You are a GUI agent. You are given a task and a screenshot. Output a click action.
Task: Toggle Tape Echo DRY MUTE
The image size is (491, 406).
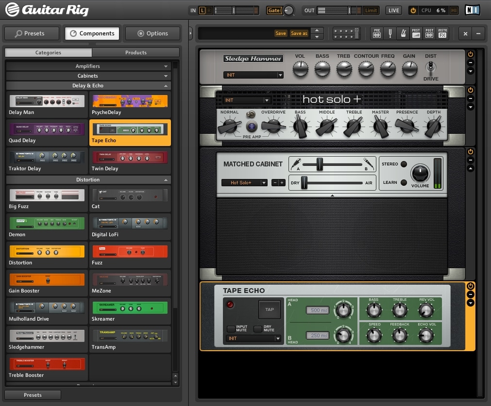[x=258, y=329]
